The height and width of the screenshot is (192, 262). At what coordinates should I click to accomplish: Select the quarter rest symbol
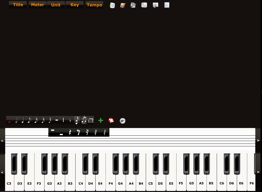[x=70, y=132]
